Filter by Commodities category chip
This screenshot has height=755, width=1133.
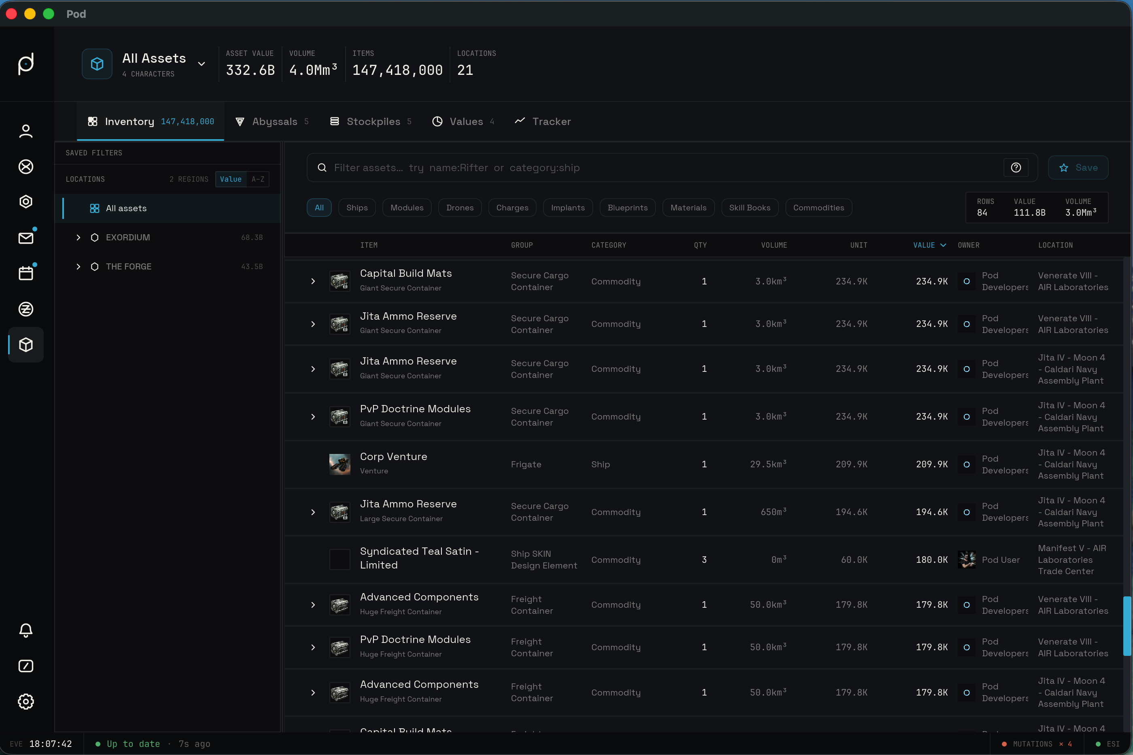coord(819,208)
